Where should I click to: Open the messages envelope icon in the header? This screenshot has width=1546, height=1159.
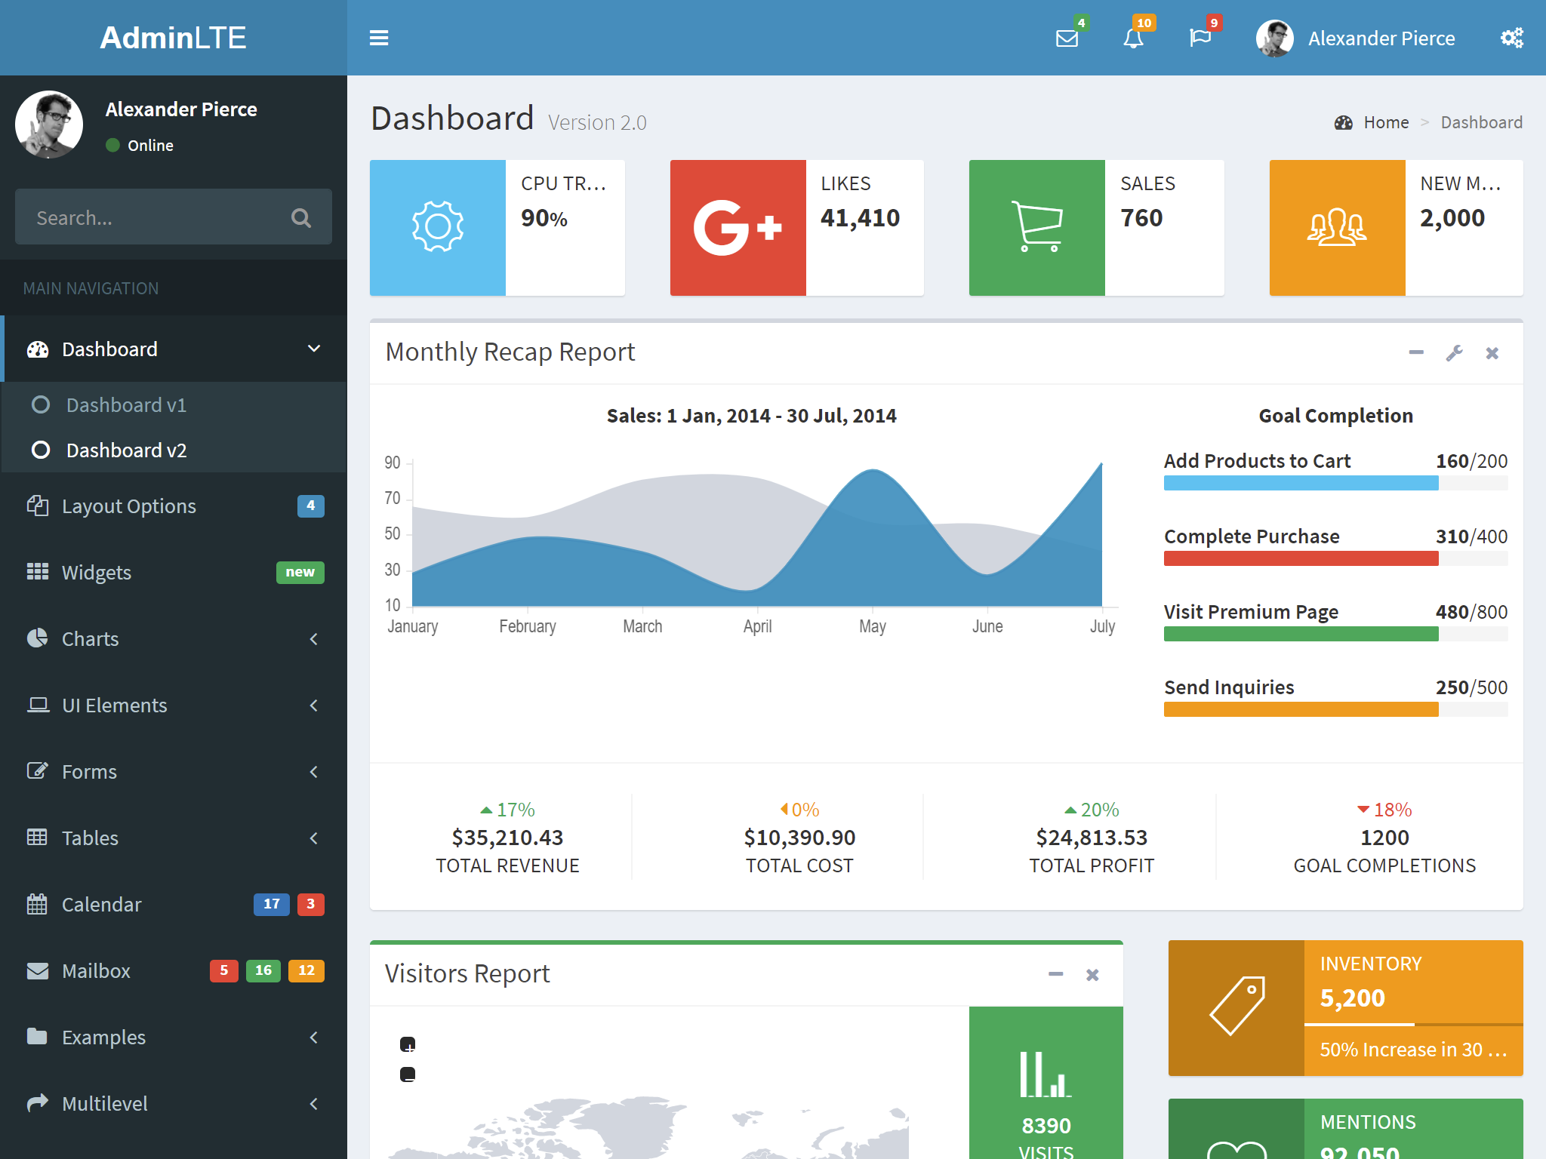1067,38
